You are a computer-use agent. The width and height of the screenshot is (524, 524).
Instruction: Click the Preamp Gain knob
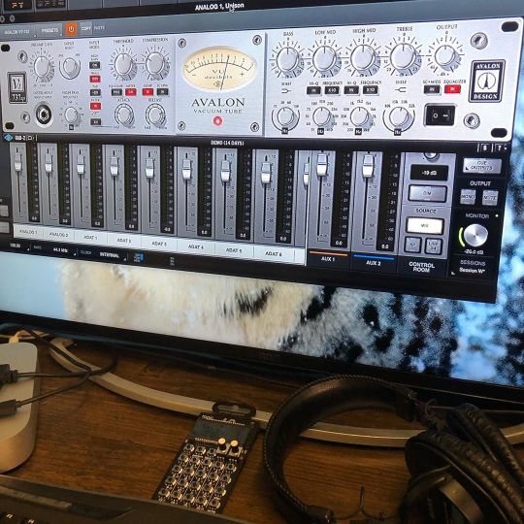(42, 67)
